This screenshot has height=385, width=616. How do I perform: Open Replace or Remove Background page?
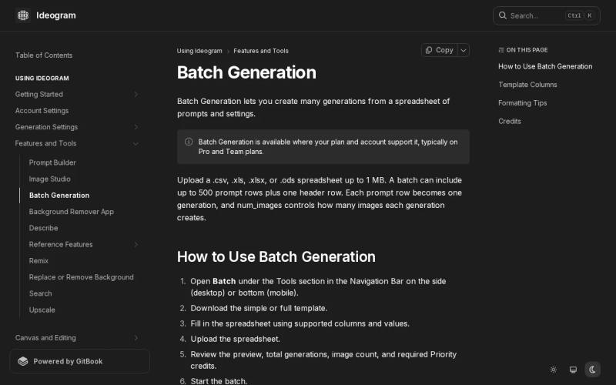pyautogui.click(x=81, y=277)
